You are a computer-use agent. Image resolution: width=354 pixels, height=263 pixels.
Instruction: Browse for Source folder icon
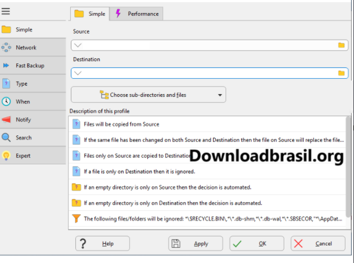click(341, 45)
